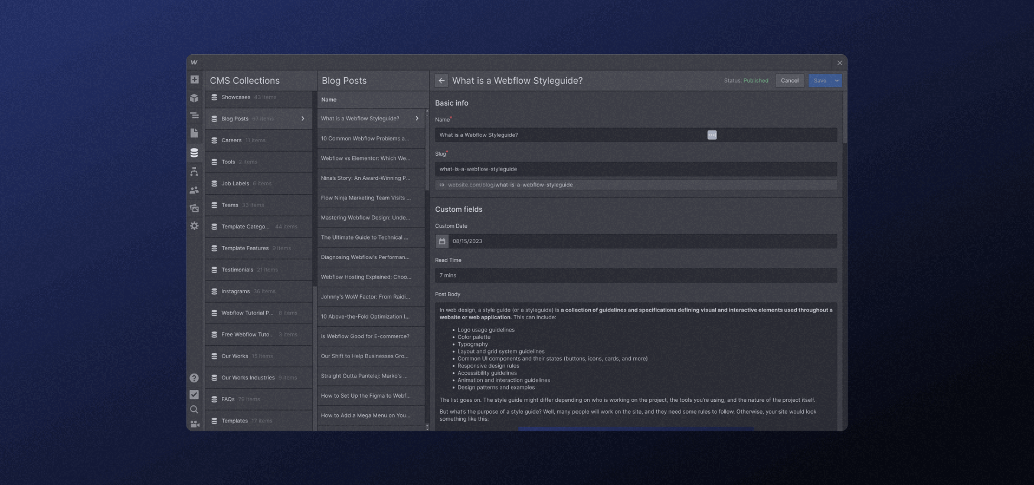Screen dimensions: 1034x485
Task: Open the Add Elements panel icon
Action: [x=194, y=80]
